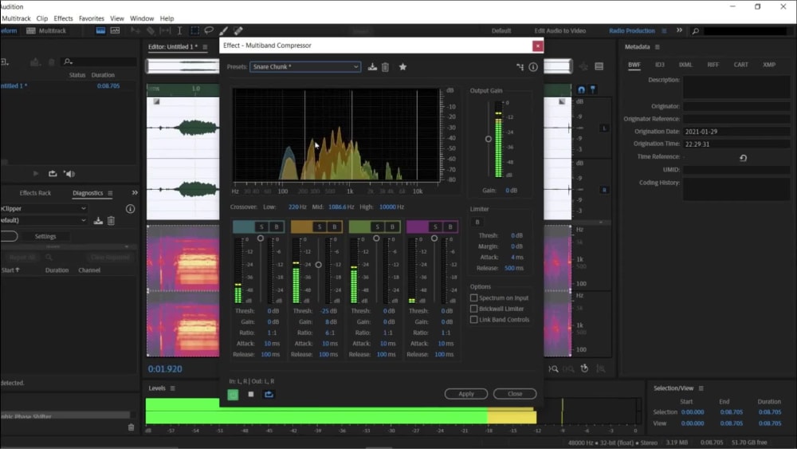Bypass the blue low band
The width and height of the screenshot is (797, 449).
(x=277, y=226)
